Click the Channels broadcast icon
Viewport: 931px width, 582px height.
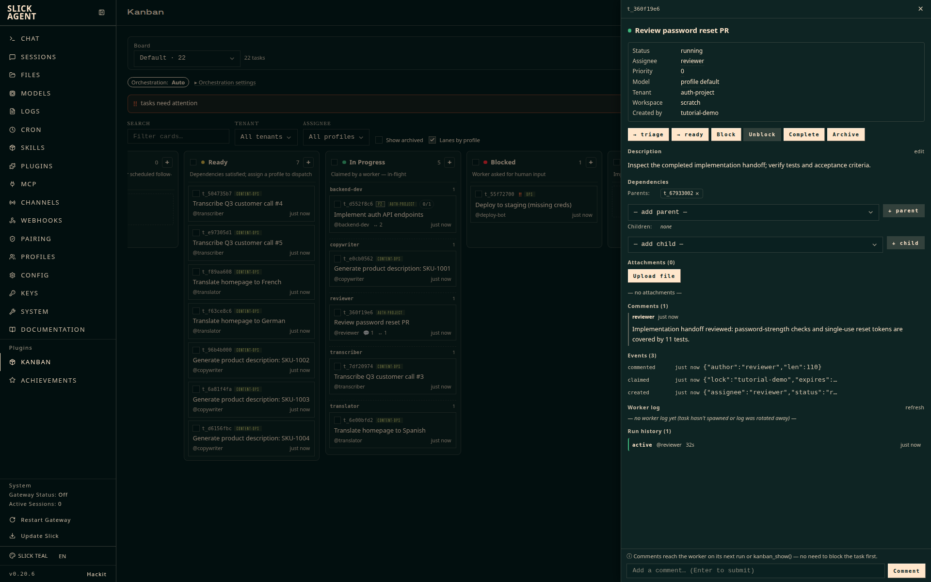coord(13,203)
